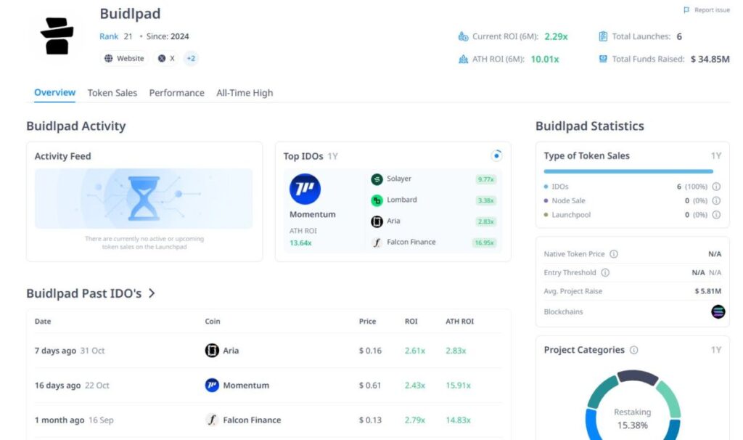Open the X social profile link
This screenshot has width=743, height=440.
(x=167, y=59)
